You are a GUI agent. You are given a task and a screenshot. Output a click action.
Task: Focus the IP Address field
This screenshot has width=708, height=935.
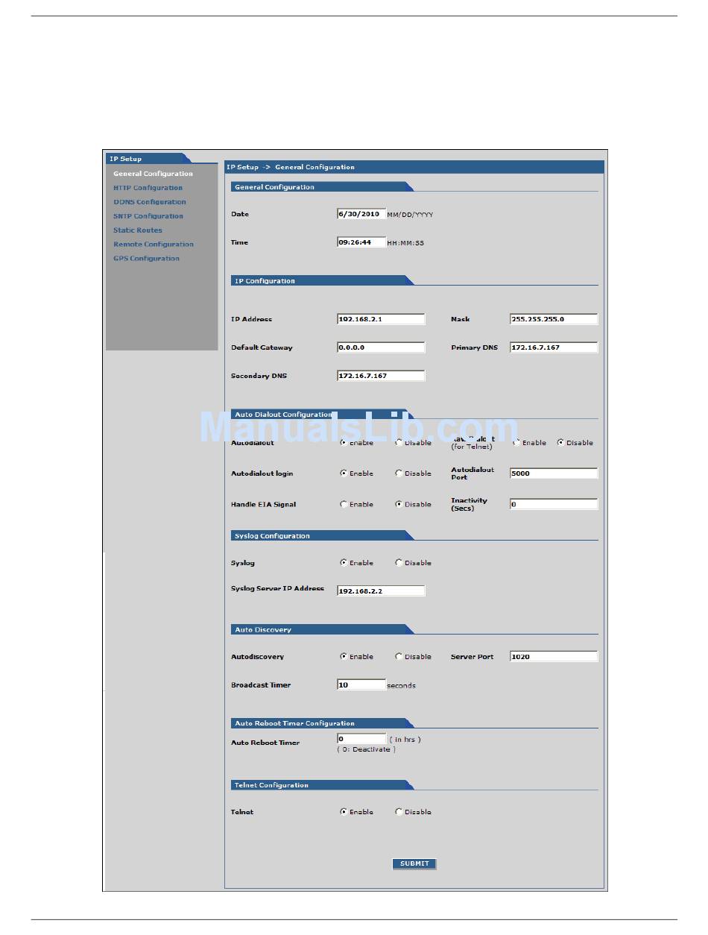coord(381,319)
